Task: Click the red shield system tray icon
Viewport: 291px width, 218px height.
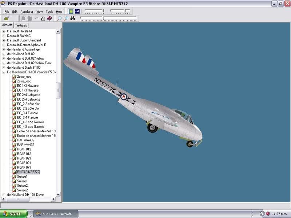Action: coord(268,214)
